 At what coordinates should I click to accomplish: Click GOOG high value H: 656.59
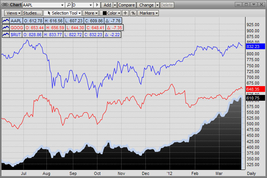(x=55, y=27)
